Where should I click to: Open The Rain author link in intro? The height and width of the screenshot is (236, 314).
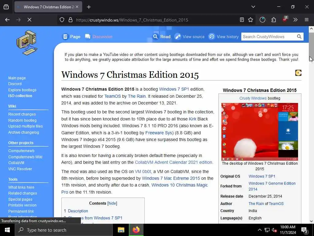click(x=136, y=96)
